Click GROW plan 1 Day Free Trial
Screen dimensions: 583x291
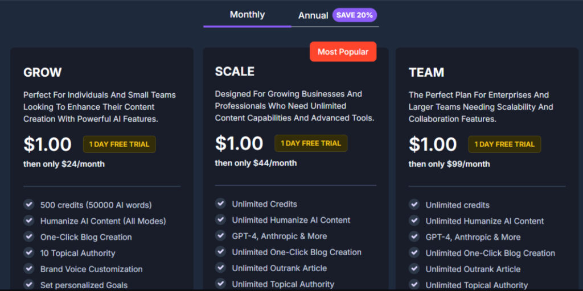click(x=119, y=144)
